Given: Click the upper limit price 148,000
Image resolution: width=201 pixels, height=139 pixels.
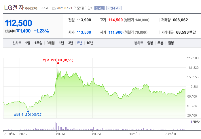Looking at the screenshot, I should point(141,20).
